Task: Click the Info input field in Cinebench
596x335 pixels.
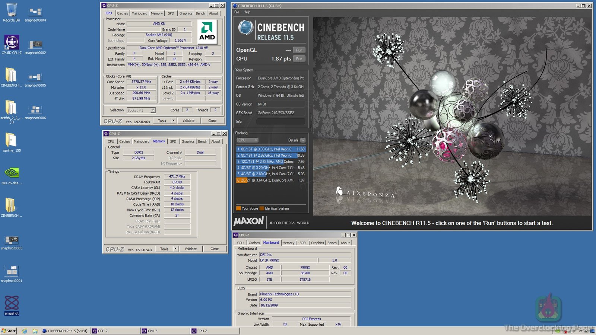Action: click(281, 122)
